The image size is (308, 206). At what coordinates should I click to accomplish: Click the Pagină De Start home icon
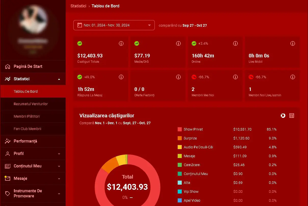pyautogui.click(x=8, y=67)
